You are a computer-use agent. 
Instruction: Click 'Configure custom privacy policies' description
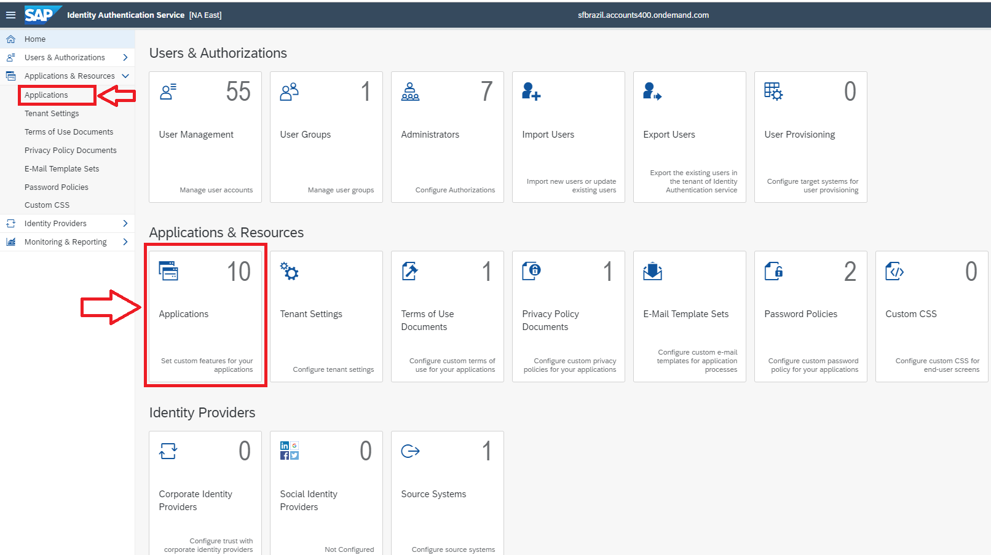[570, 365]
